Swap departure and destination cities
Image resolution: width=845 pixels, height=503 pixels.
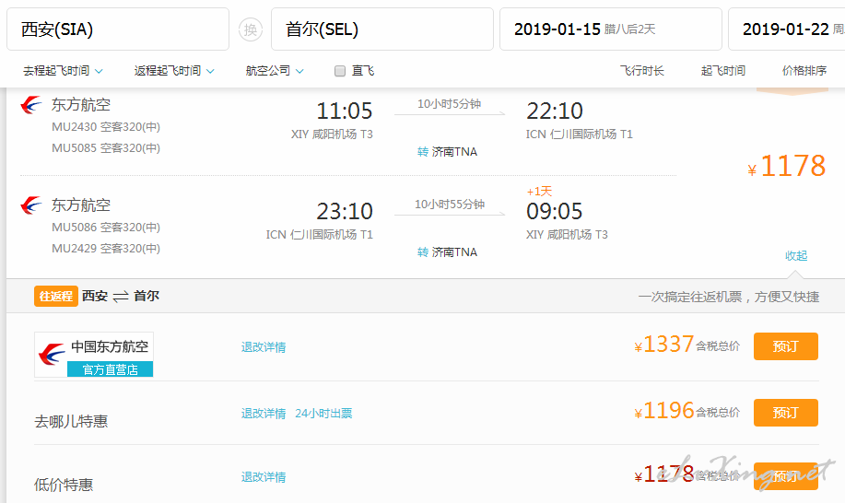251,29
